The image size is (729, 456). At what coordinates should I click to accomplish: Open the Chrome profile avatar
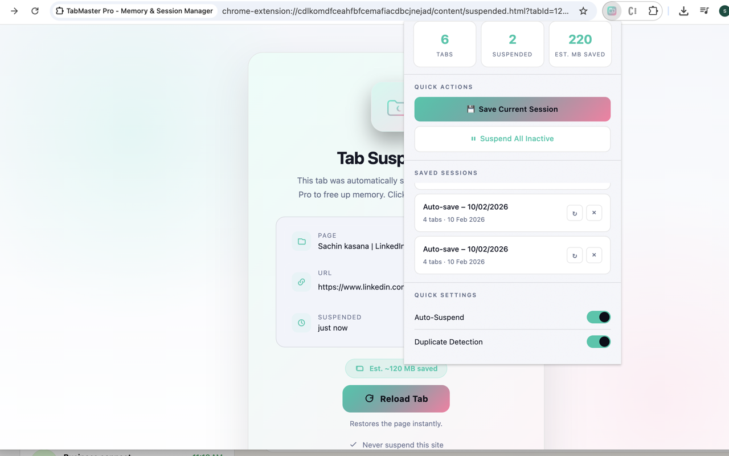pos(723,11)
